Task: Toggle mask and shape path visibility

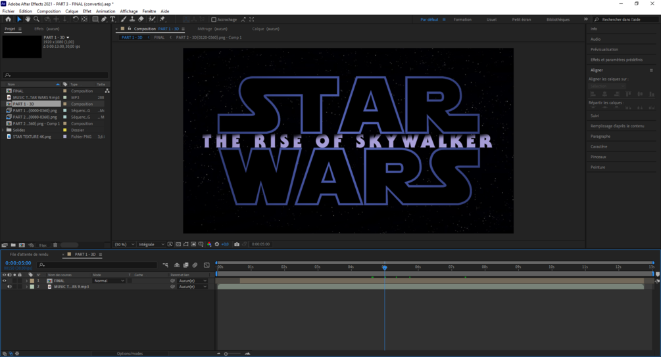Action: 186,244
